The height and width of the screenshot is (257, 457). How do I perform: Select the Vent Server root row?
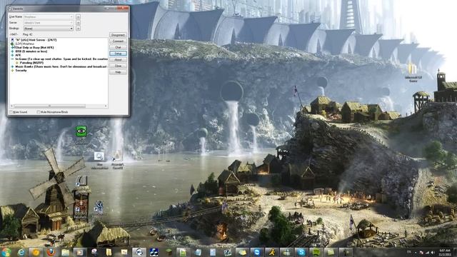pyautogui.click(x=36, y=40)
